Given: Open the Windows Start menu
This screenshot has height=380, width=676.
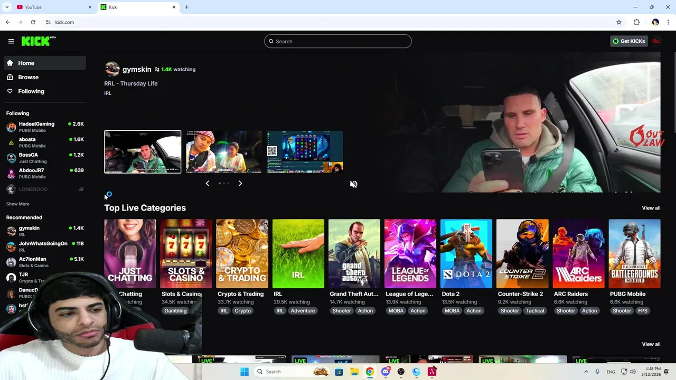Looking at the screenshot, I should (x=244, y=372).
